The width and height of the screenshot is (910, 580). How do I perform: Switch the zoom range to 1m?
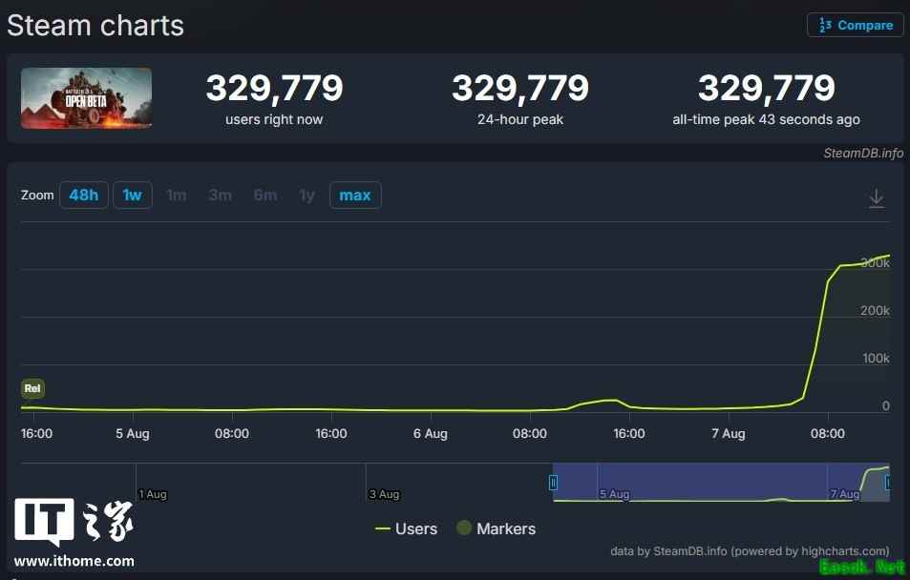point(176,195)
